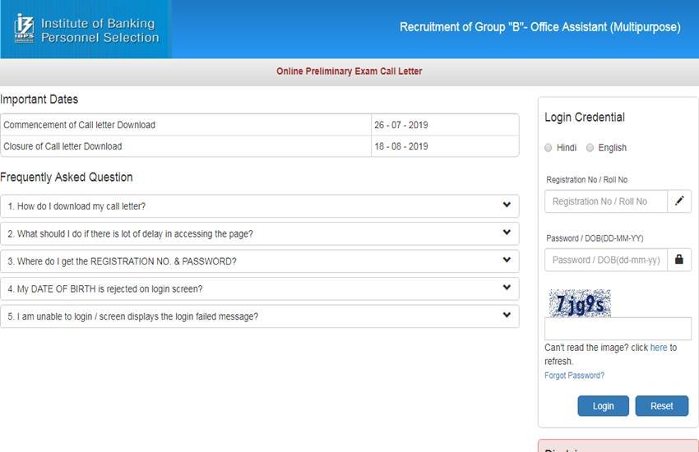The image size is (699, 452).
Task: Expand chevron for 'How do I download my call letter?'
Action: coord(507,205)
